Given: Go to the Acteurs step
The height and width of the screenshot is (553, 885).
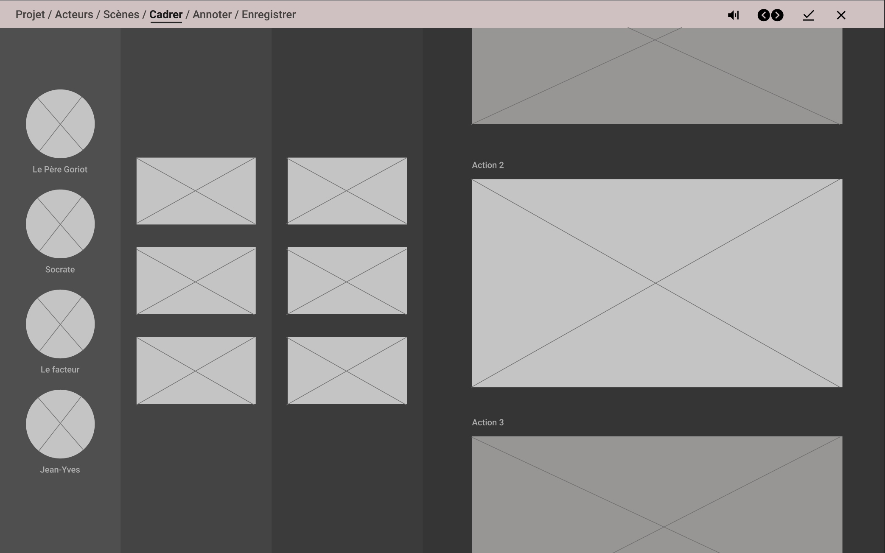Looking at the screenshot, I should (74, 14).
